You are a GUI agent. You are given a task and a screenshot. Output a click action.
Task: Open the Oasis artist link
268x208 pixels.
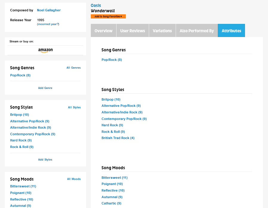tap(96, 5)
